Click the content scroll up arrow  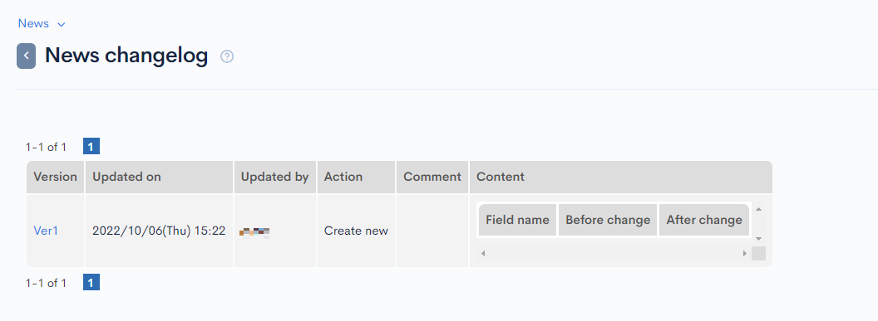[759, 209]
